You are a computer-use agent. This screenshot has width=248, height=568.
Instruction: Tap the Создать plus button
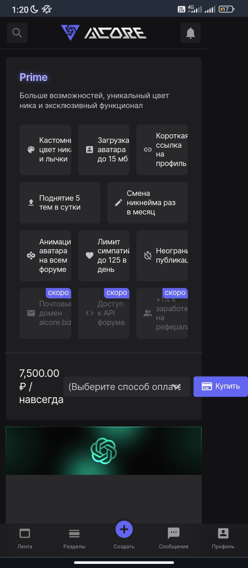124,530
